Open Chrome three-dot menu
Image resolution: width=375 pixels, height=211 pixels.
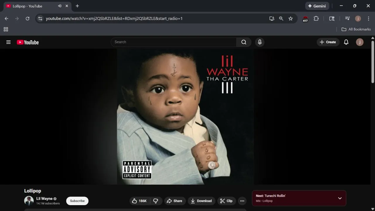[x=369, y=18]
